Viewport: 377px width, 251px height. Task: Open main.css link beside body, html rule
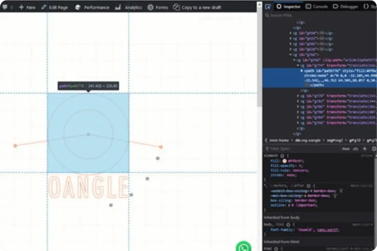point(363,225)
